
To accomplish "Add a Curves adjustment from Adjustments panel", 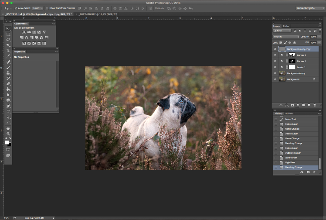I will (34, 32).
